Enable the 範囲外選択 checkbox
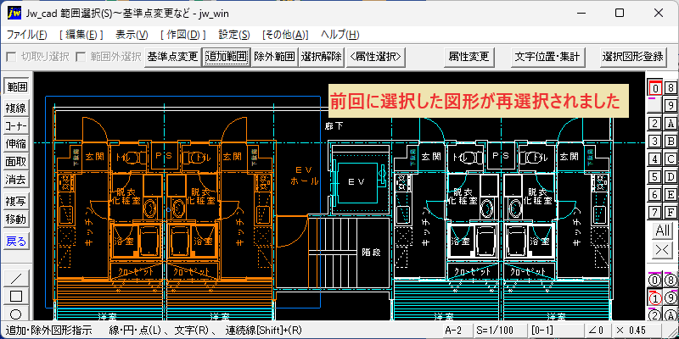The width and height of the screenshot is (679, 339). (81, 57)
